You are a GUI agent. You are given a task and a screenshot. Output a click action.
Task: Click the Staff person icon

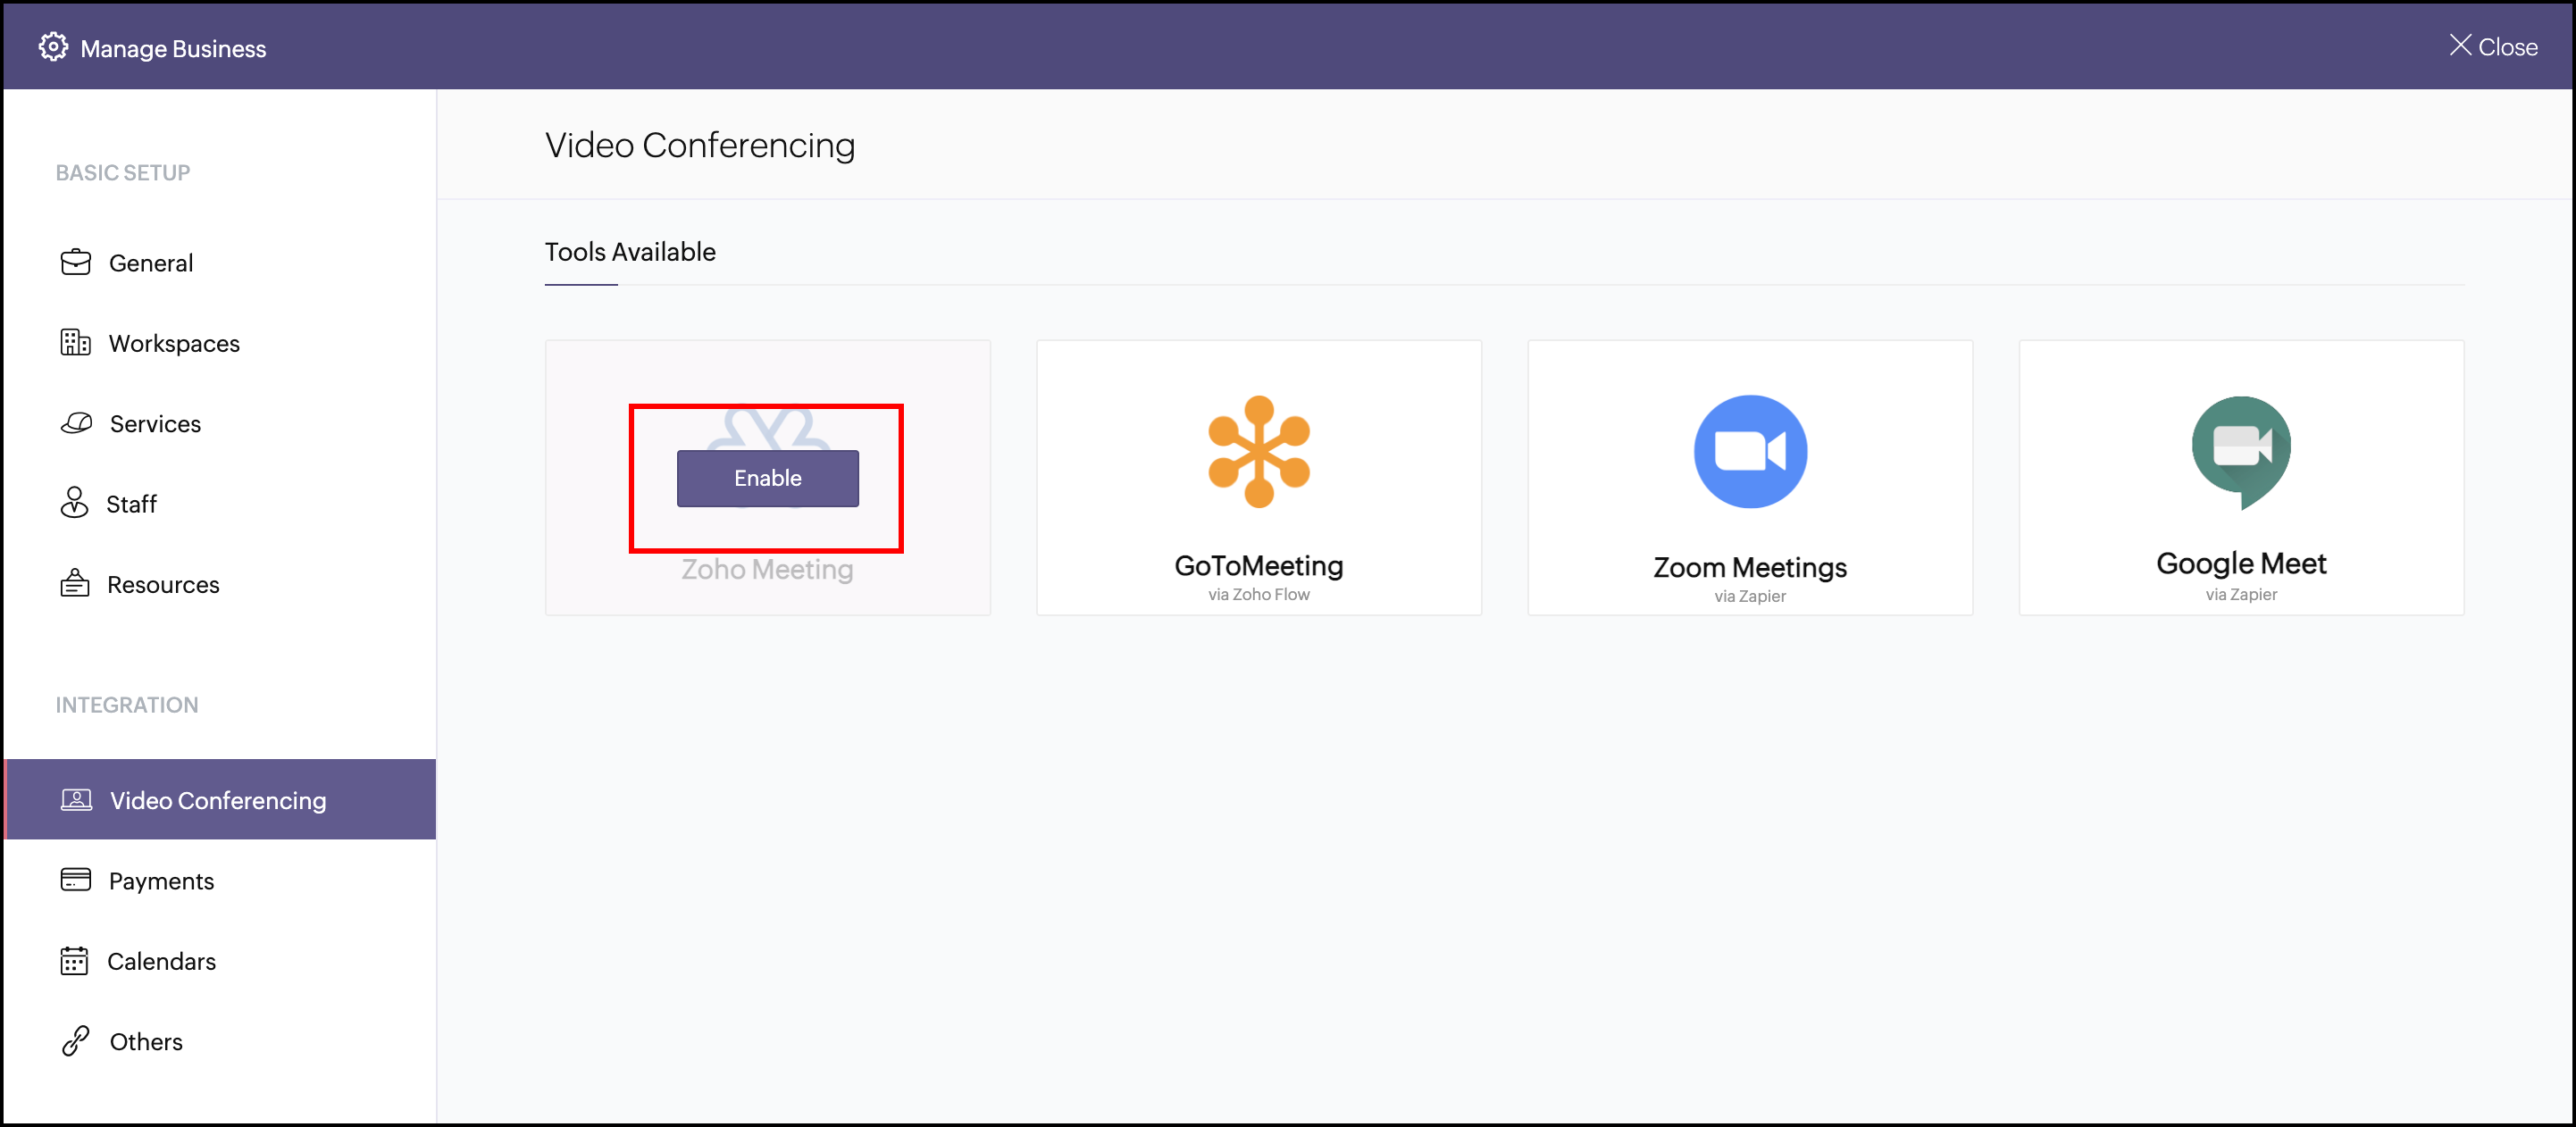pyautogui.click(x=74, y=503)
